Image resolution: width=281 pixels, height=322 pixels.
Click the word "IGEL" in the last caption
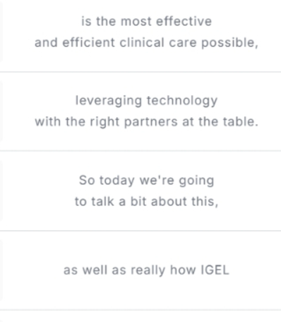tap(215, 270)
